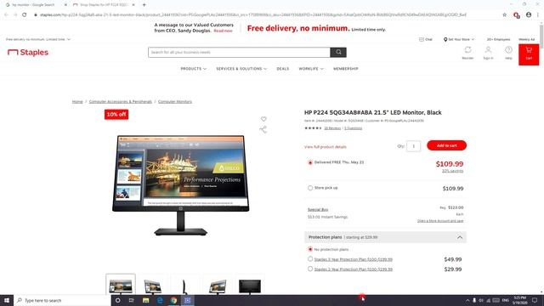Expand the Worklife menu
This screenshot has width=544, height=306.
311,69
